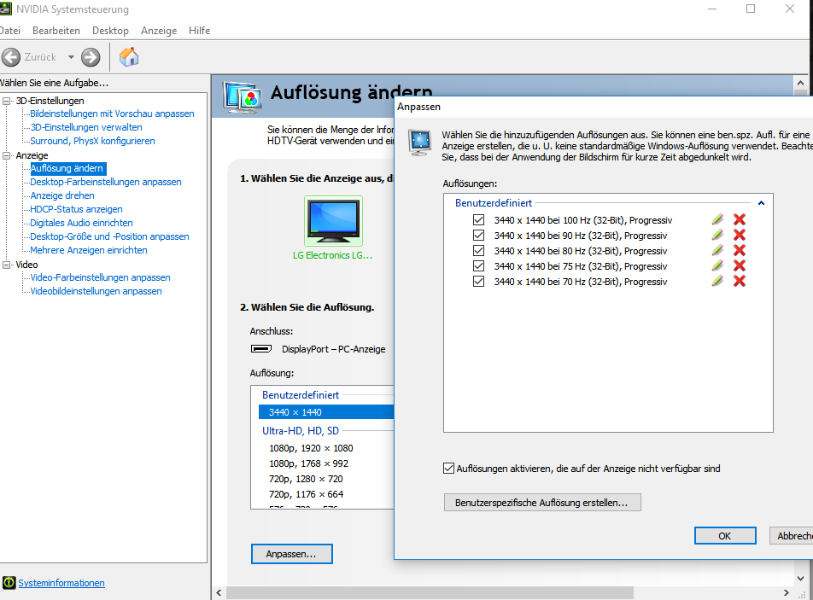Screen dimensions: 813x600
Task: Click the Abbrechen button
Action: [x=792, y=536]
